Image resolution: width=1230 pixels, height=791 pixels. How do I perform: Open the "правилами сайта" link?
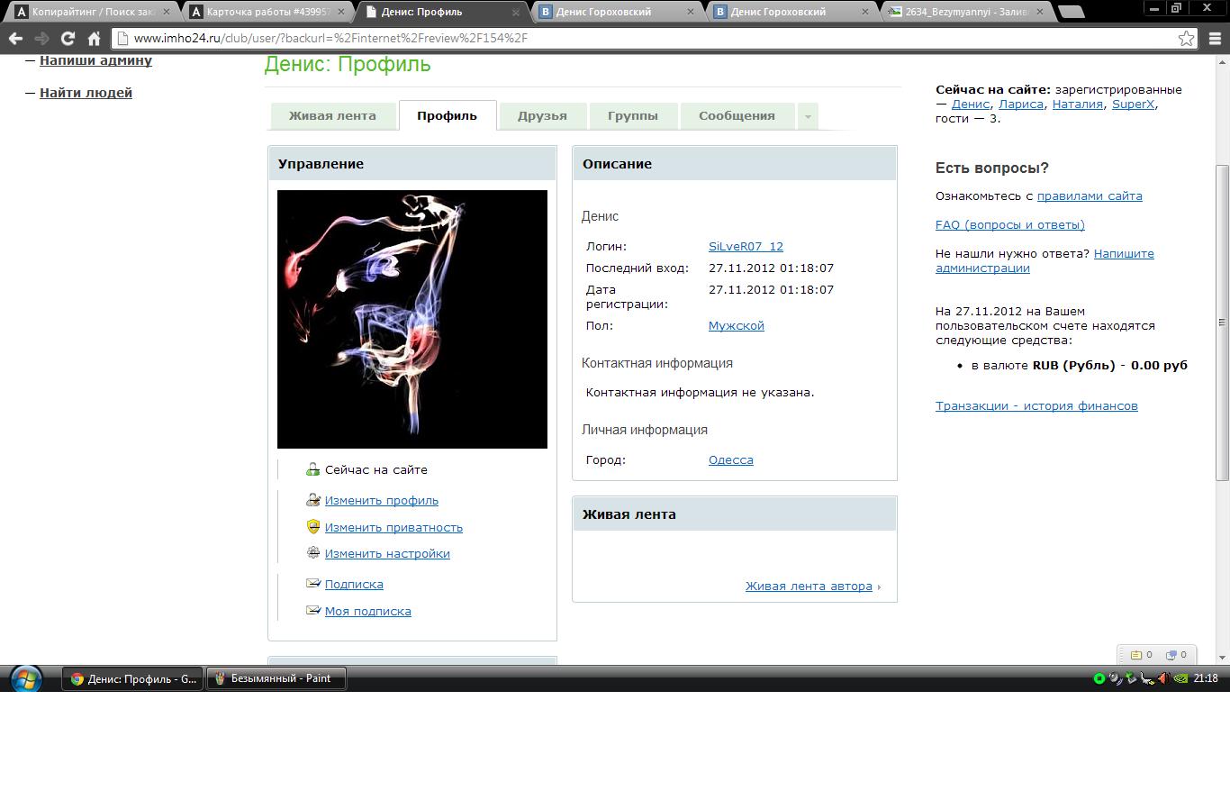[1090, 195]
